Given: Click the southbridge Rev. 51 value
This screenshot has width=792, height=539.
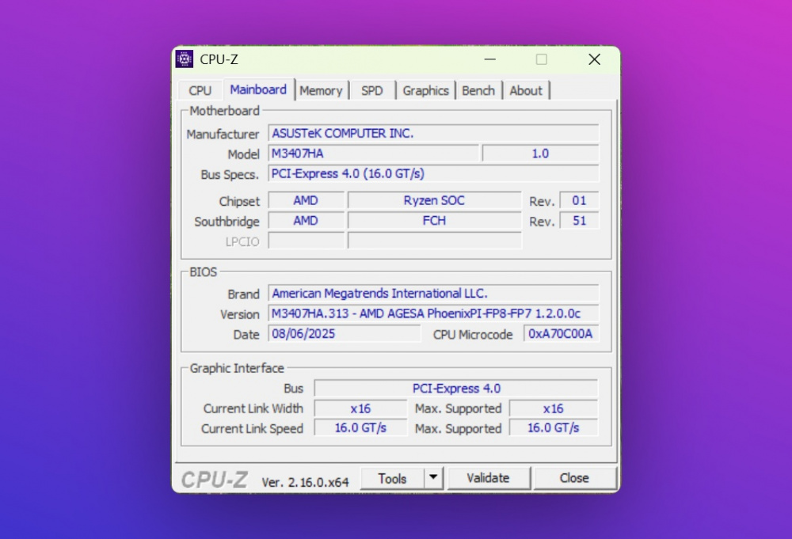Looking at the screenshot, I should [x=580, y=221].
